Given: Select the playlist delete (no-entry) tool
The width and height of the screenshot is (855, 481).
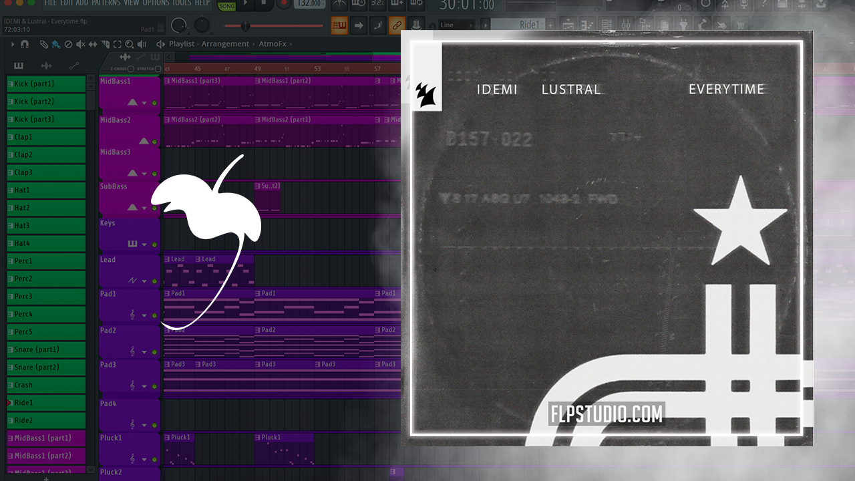Looking at the screenshot, I should tap(68, 45).
